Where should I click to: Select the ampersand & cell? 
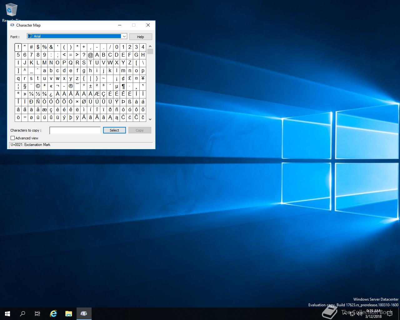point(51,47)
